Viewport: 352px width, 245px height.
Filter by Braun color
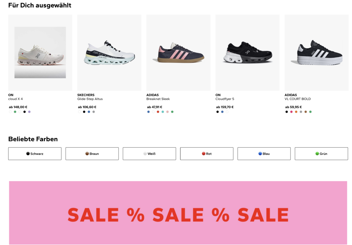click(x=92, y=154)
